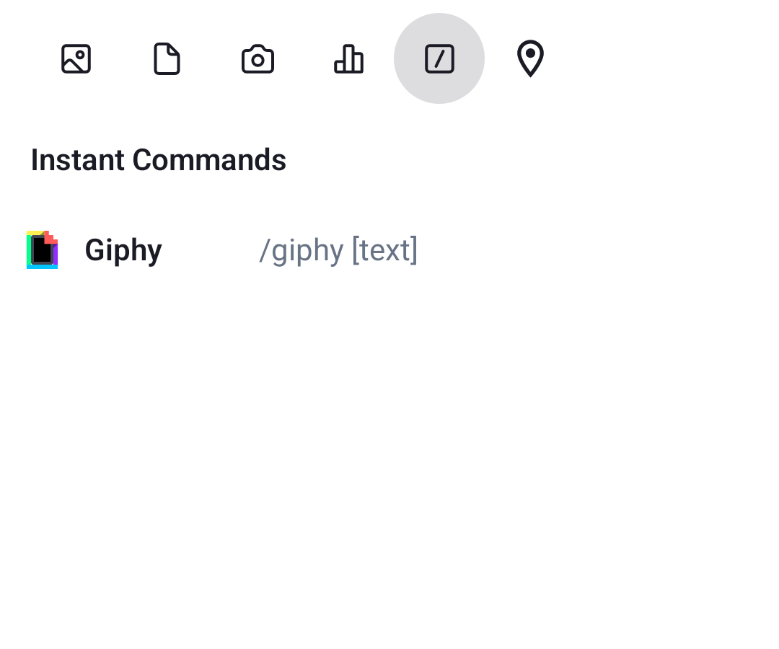Click the Giphy label text
Image resolution: width=779 pixels, height=649 pixels.
click(x=123, y=249)
